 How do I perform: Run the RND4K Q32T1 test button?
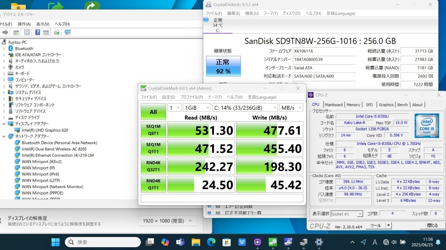coord(153,166)
